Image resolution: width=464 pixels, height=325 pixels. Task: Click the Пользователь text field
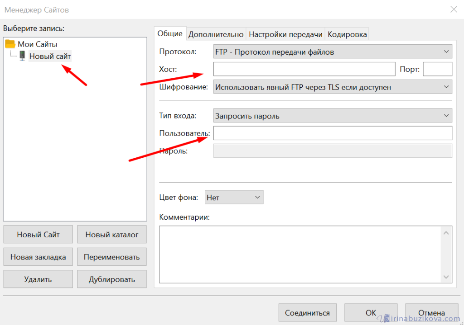coord(332,133)
